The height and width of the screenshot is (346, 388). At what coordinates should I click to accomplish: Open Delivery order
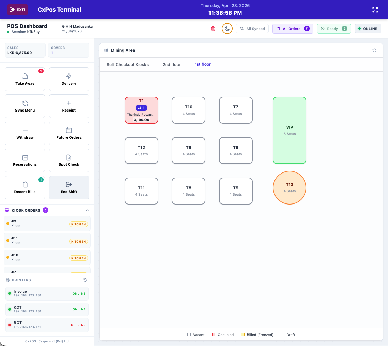pyautogui.click(x=69, y=79)
